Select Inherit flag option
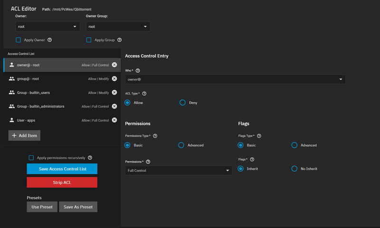The image size is (380, 228). [240, 169]
